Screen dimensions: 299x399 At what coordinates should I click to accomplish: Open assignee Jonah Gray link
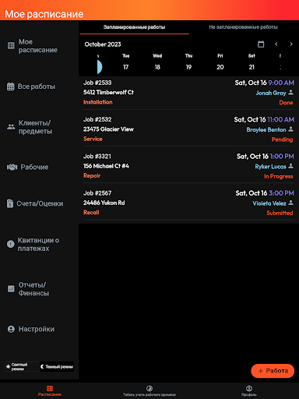coord(271,93)
